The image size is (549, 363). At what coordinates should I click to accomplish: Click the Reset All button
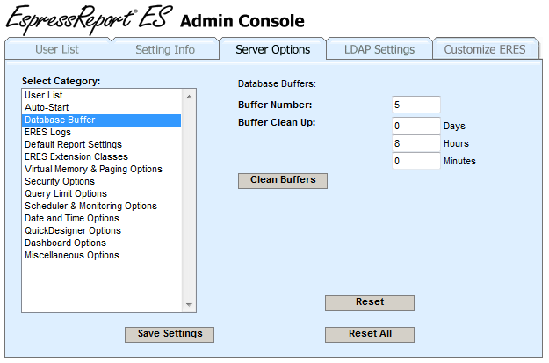370,335
